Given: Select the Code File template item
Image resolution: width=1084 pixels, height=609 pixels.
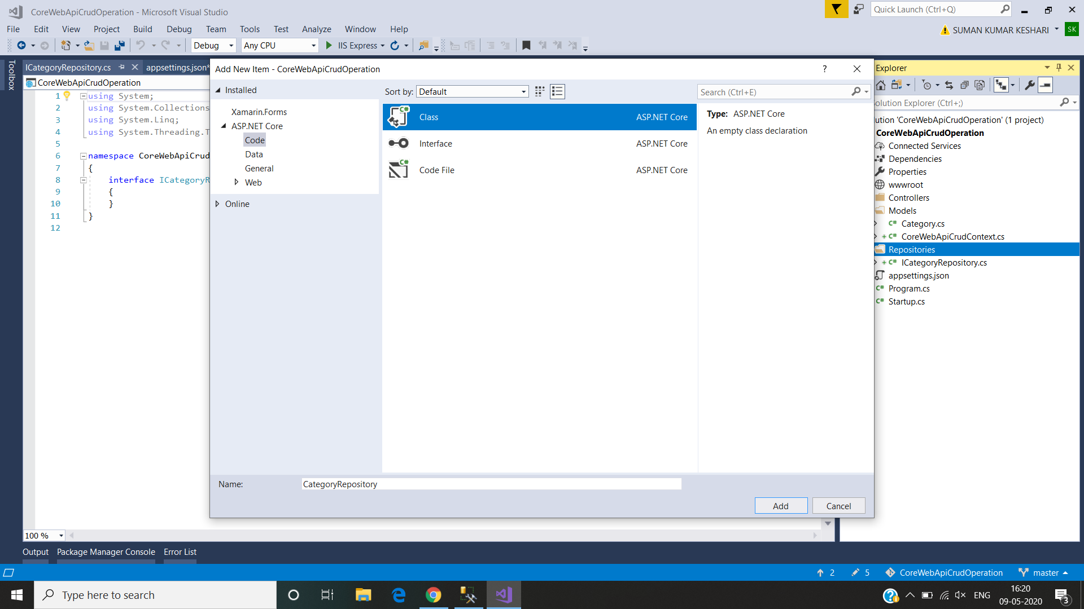Looking at the screenshot, I should pyautogui.click(x=539, y=170).
